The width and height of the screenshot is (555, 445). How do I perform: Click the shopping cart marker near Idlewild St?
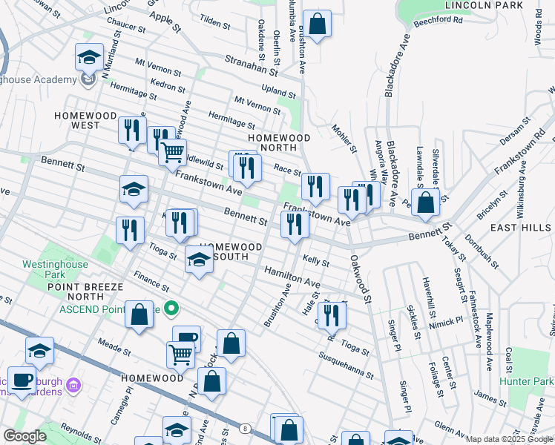click(x=172, y=154)
